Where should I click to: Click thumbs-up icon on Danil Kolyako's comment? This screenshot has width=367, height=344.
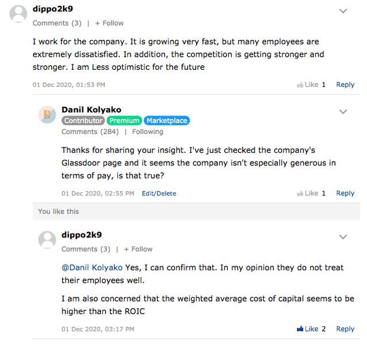click(x=300, y=193)
